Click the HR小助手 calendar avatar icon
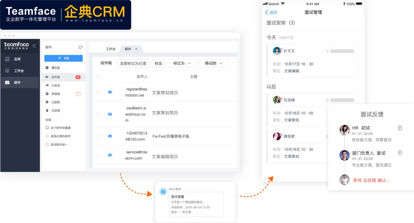The width and height of the screenshot is (414, 223). click(163, 192)
